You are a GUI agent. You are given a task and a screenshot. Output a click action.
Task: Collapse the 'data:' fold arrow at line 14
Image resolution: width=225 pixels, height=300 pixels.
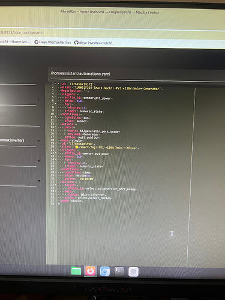point(55,127)
